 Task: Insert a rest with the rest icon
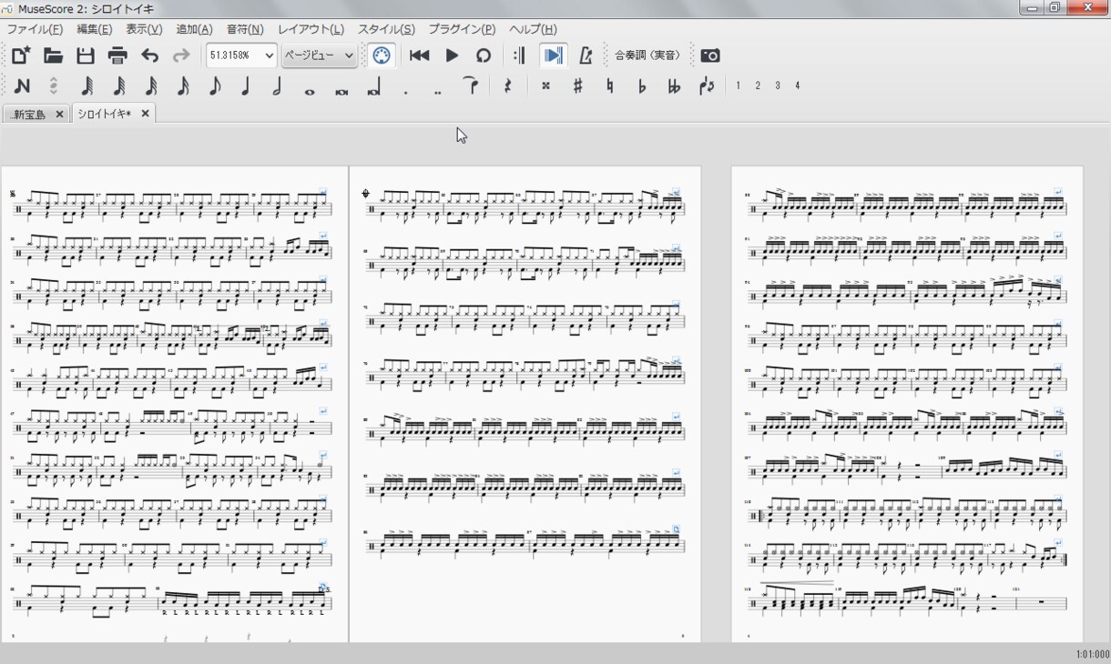(x=508, y=86)
